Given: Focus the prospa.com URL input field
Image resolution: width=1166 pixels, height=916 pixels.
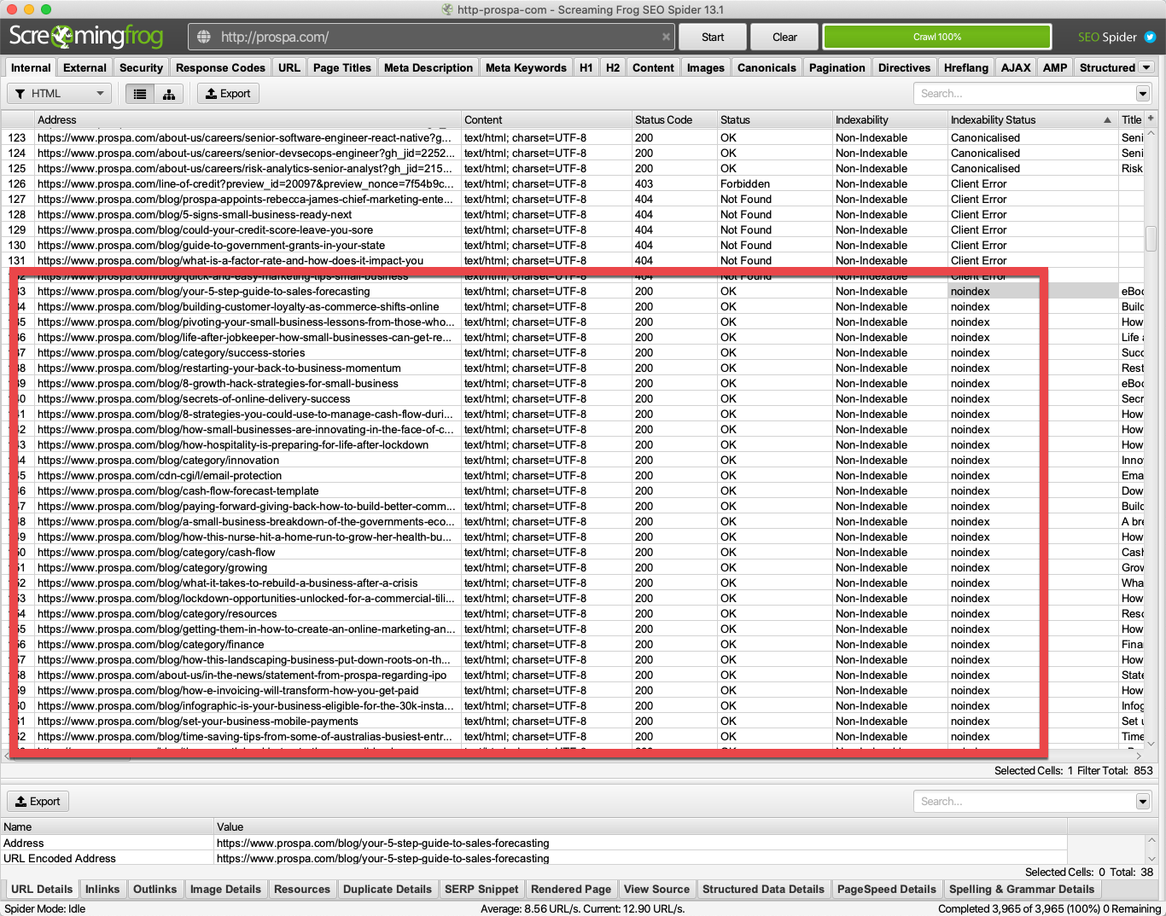Looking at the screenshot, I should (431, 37).
